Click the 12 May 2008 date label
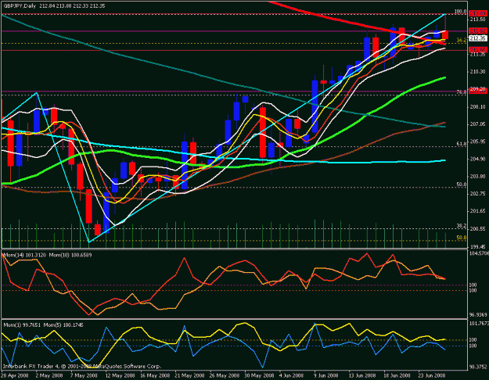489x380 pixels. tap(120, 375)
